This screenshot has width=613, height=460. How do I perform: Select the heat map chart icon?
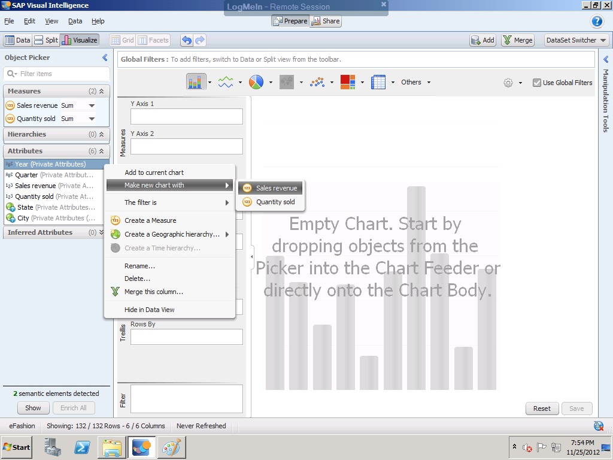click(348, 82)
